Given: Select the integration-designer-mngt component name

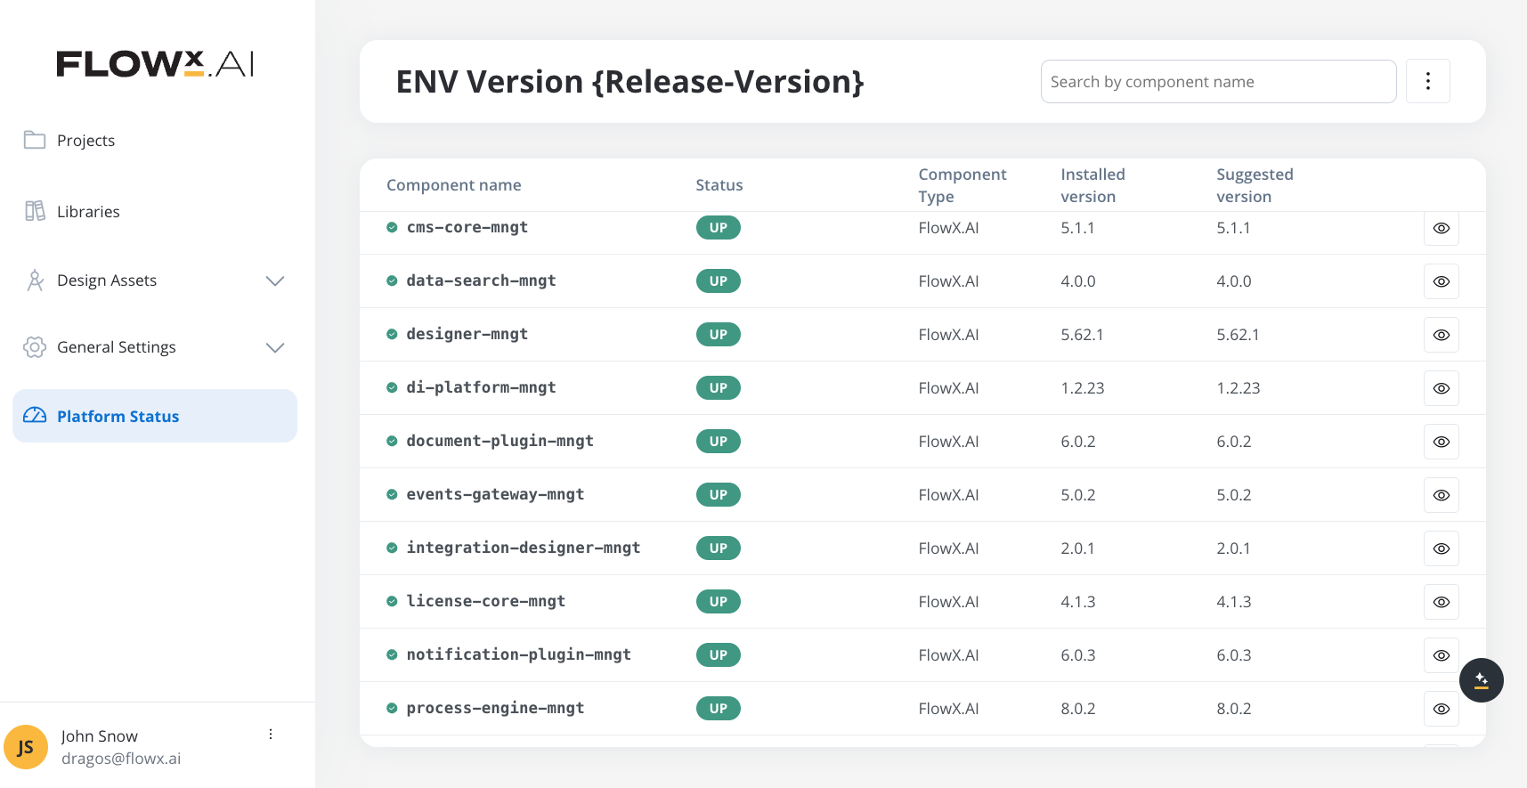Looking at the screenshot, I should [524, 548].
